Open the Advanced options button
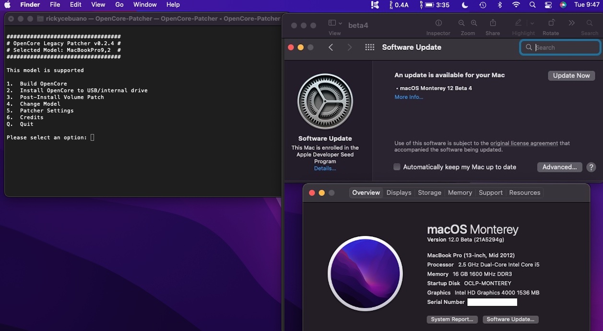 pyautogui.click(x=560, y=167)
